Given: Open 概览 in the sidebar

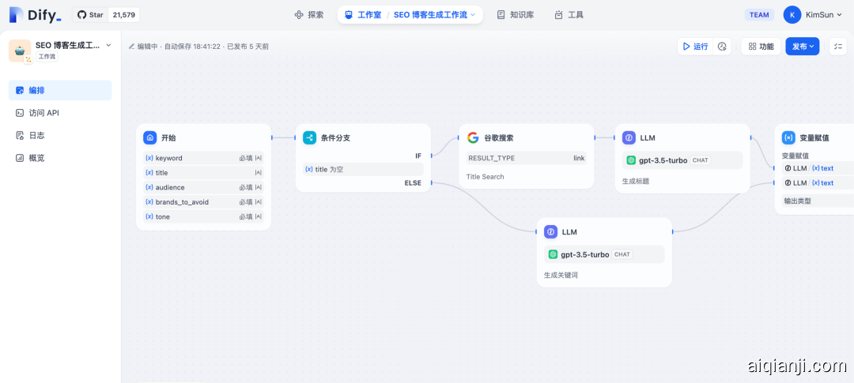Looking at the screenshot, I should coord(36,158).
